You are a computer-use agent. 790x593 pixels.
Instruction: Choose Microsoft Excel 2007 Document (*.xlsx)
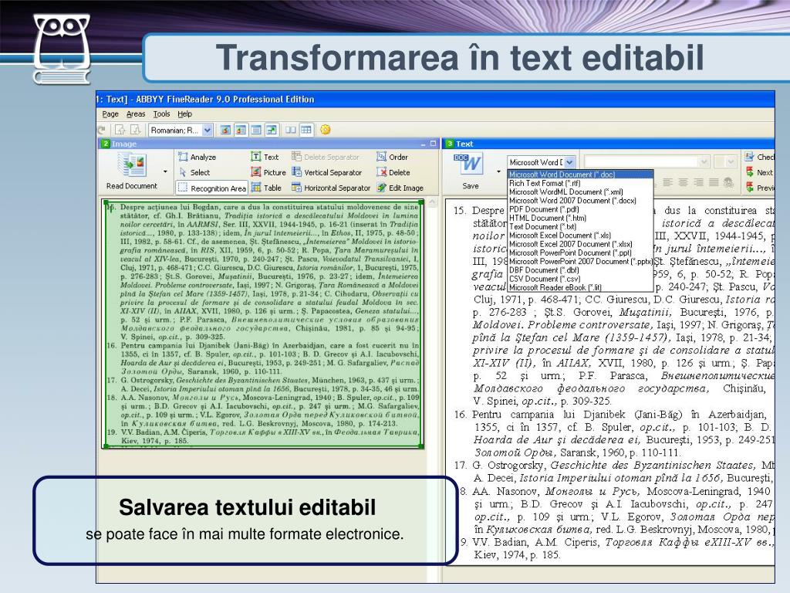coord(580,244)
